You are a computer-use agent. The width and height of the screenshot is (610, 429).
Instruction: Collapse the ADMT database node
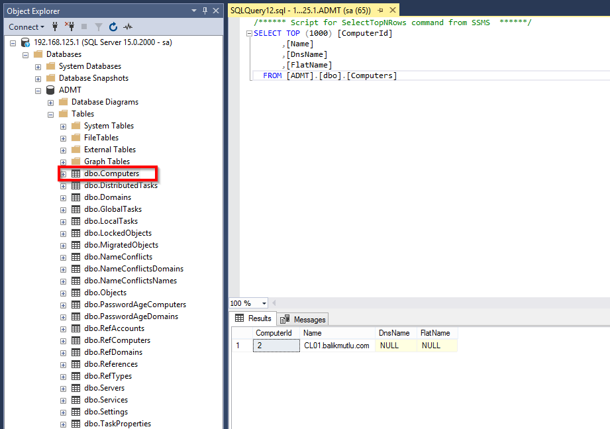click(x=38, y=91)
